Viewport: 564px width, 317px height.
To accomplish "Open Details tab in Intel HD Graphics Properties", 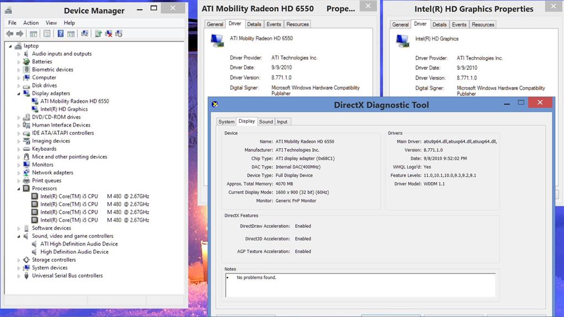I will click(440, 24).
